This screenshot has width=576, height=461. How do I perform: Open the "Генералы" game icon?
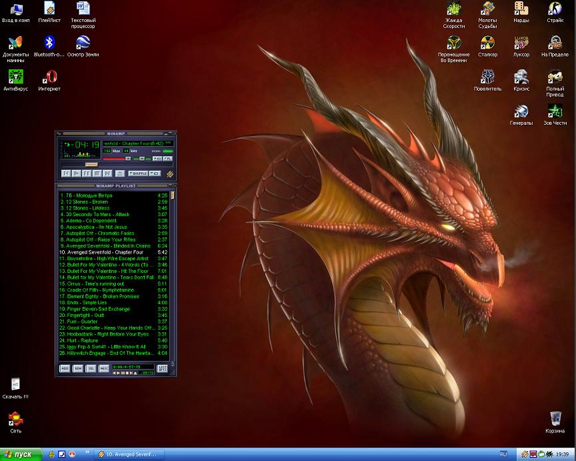521,115
